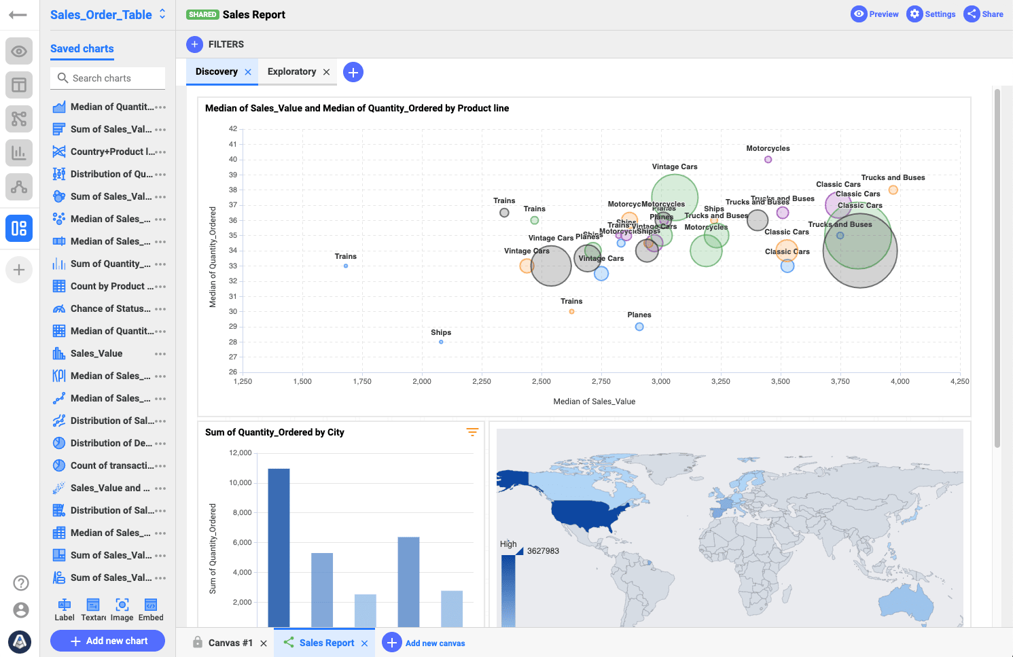Select the Sales Report canvas tab
This screenshot has height=657, width=1013.
point(327,643)
